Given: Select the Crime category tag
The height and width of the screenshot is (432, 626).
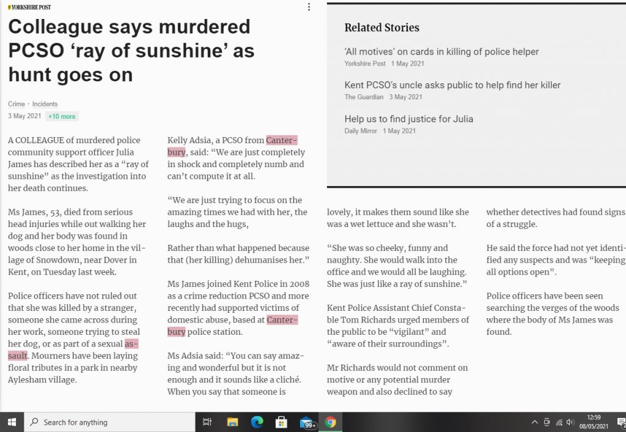Looking at the screenshot, I should pyautogui.click(x=16, y=104).
